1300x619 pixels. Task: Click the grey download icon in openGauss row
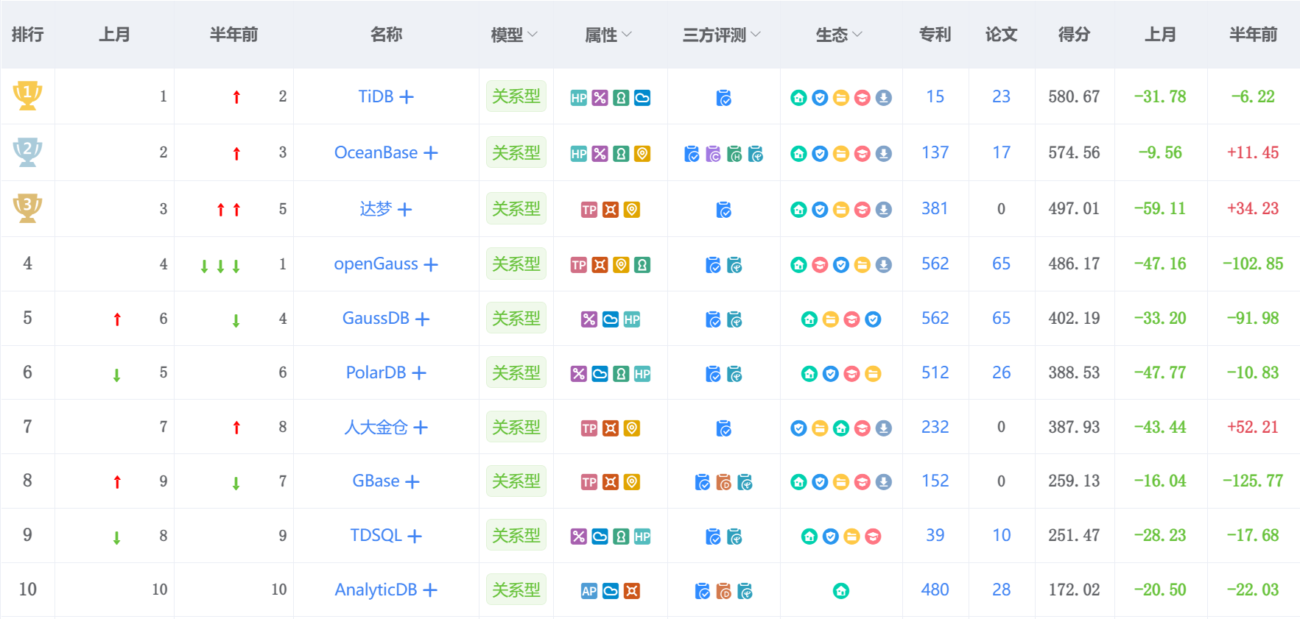884,265
